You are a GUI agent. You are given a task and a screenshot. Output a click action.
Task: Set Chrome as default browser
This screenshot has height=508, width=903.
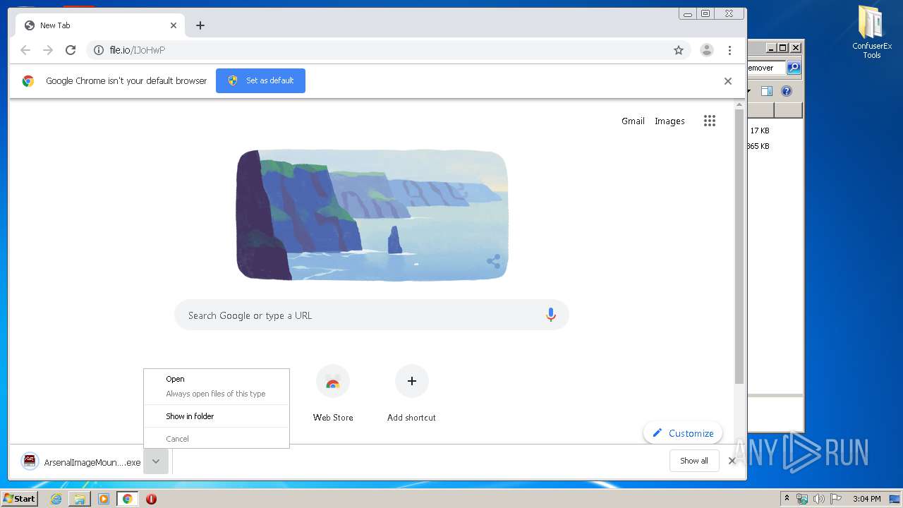click(x=260, y=80)
